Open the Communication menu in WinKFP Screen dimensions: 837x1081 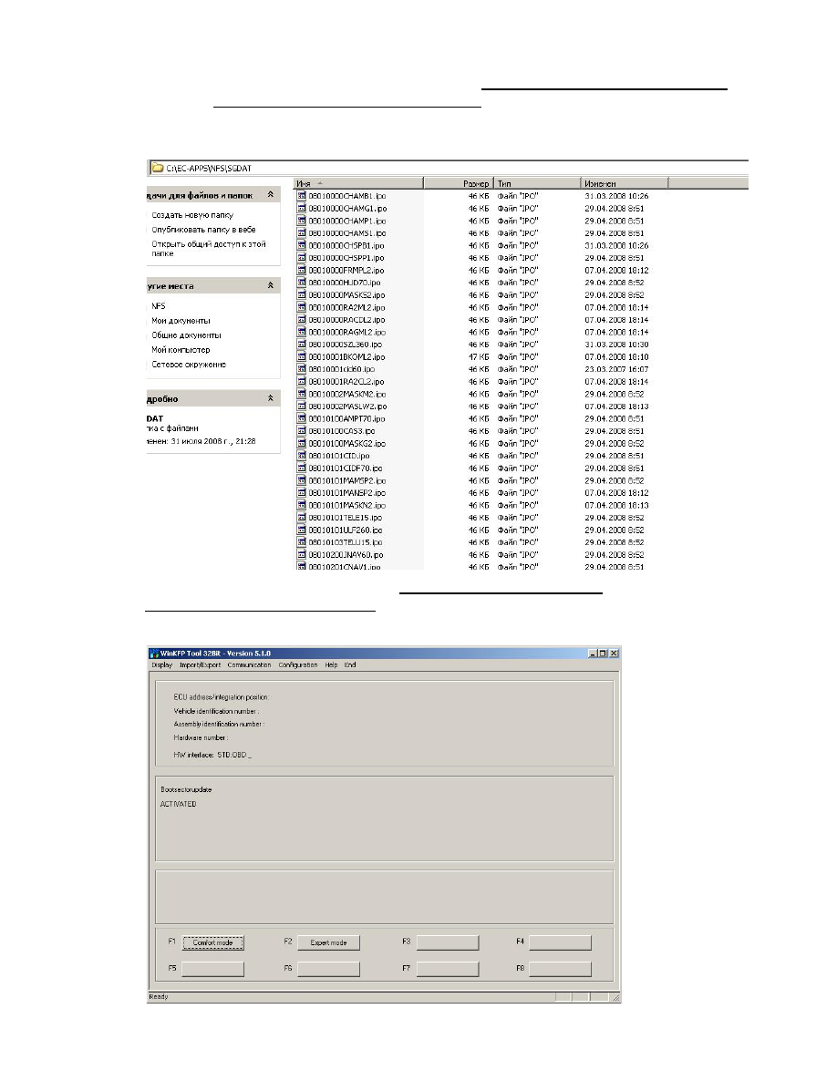point(249,665)
